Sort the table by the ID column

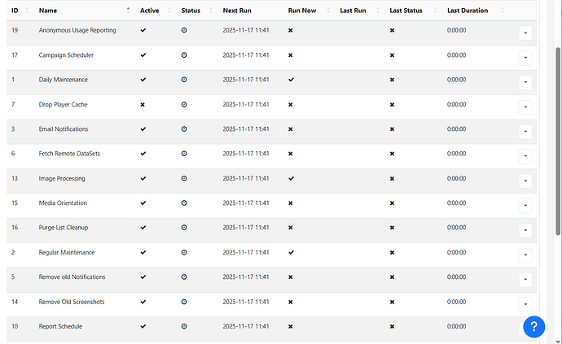point(15,11)
